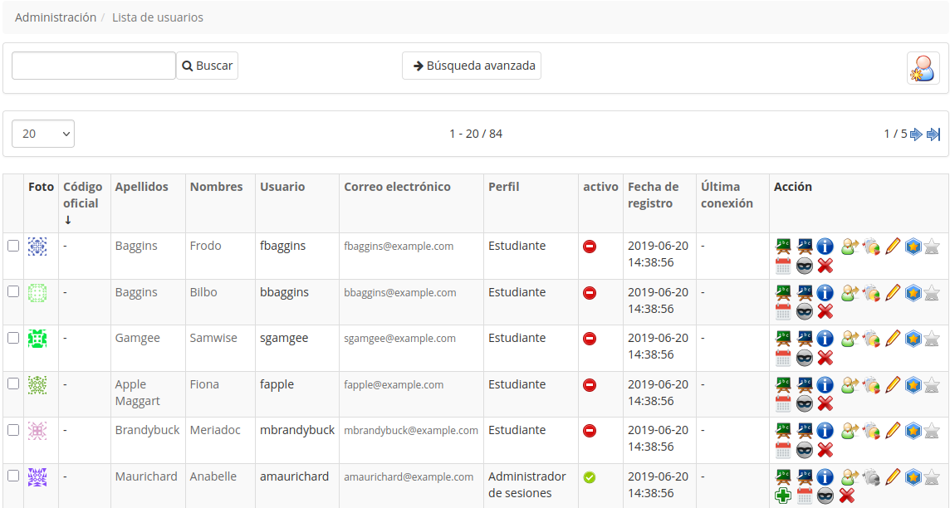Open Búsqueda avanzada

[x=472, y=66]
